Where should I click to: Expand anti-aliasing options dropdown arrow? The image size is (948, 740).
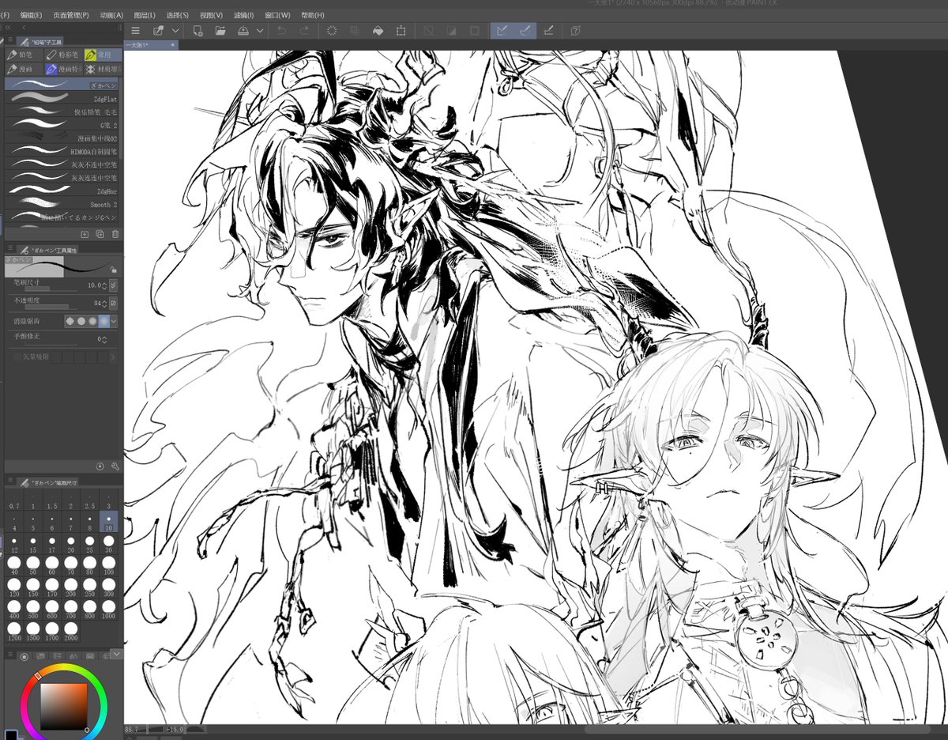pyautogui.click(x=114, y=322)
